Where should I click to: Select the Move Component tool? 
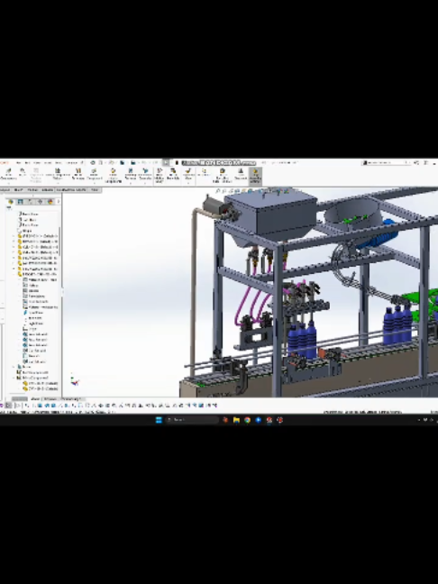click(94, 174)
